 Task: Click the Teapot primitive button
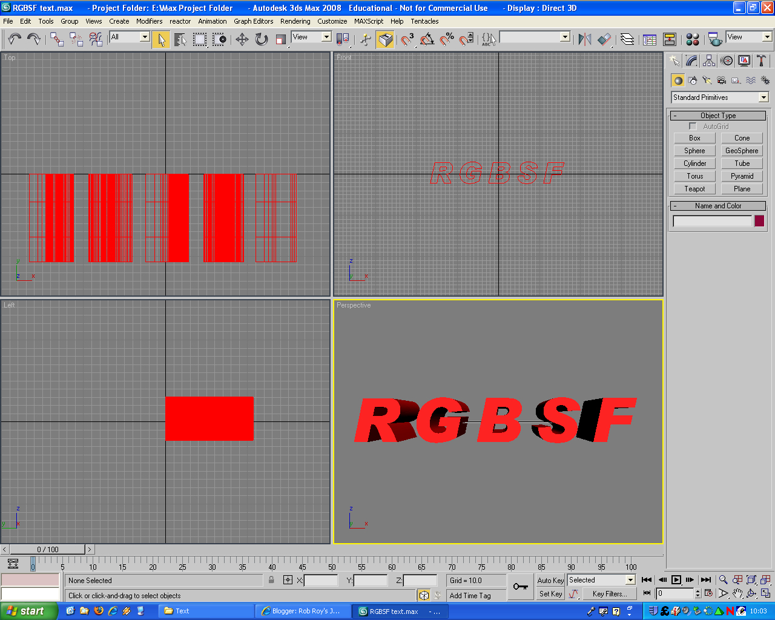point(694,189)
